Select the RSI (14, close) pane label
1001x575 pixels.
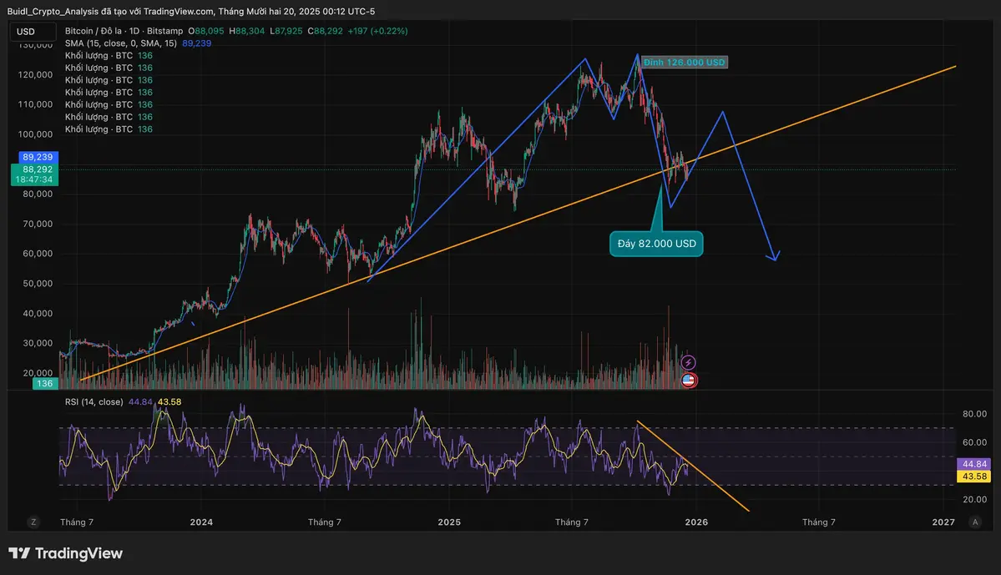click(x=94, y=401)
